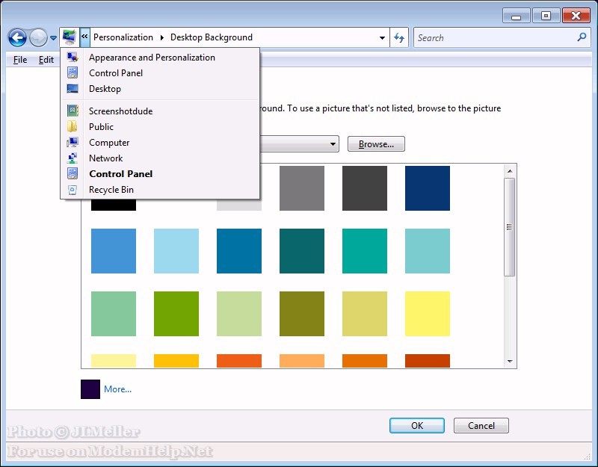Open the More... colors link
Image resolution: width=598 pixels, height=467 pixels.
click(x=117, y=389)
